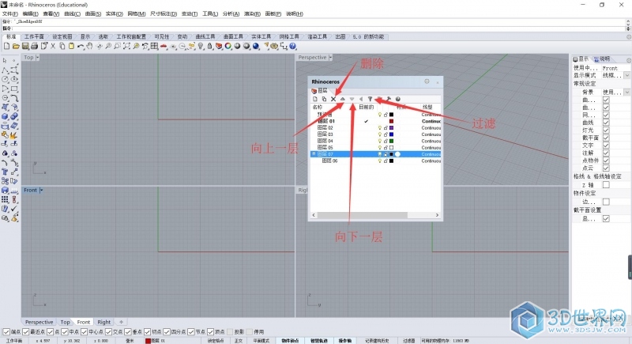Screen dimensions: 632x344
Task: Toggle the 中点 osnap checkbox
Action: click(65, 332)
